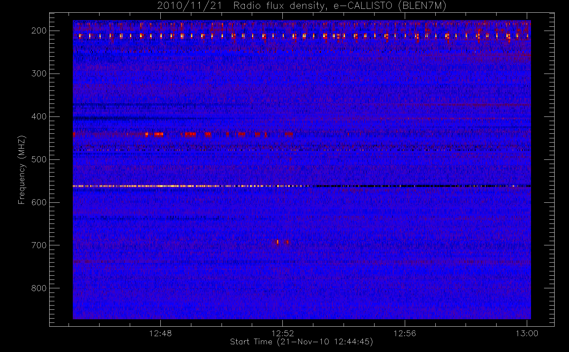The image size is (569, 352).
Task: Click the red dashed interference band near 440 MHz
Action: [183, 134]
